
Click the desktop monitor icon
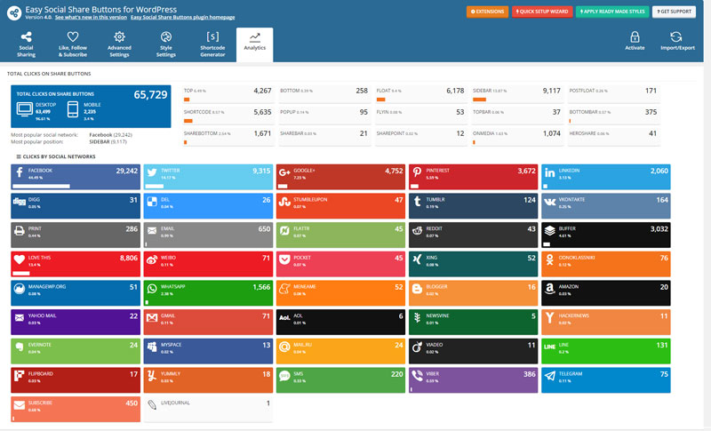25,108
